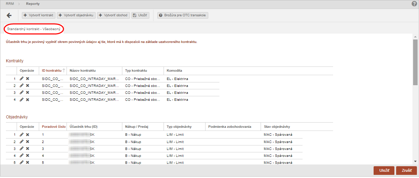419x178 pixels.
Task: Sort by Stav objednávky column header
Action: [x=297, y=126]
